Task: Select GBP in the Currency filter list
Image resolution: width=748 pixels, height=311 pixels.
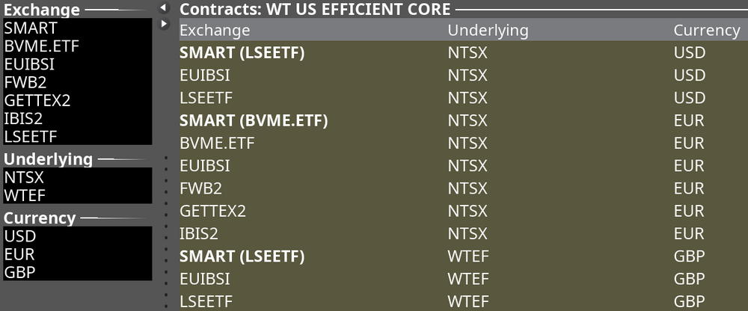Action: point(20,272)
